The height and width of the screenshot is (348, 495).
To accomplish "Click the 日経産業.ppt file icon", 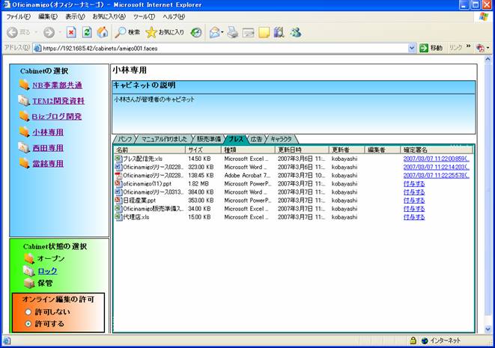I will click(118, 201).
